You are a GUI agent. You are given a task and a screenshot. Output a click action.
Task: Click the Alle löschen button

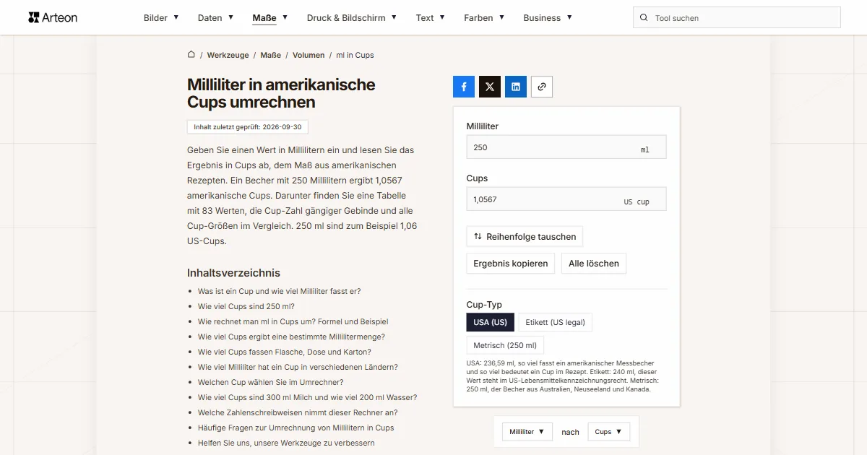pyautogui.click(x=594, y=264)
